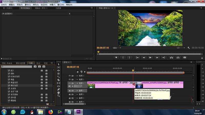
Task: Select the Track Select tool
Action: pos(59,67)
